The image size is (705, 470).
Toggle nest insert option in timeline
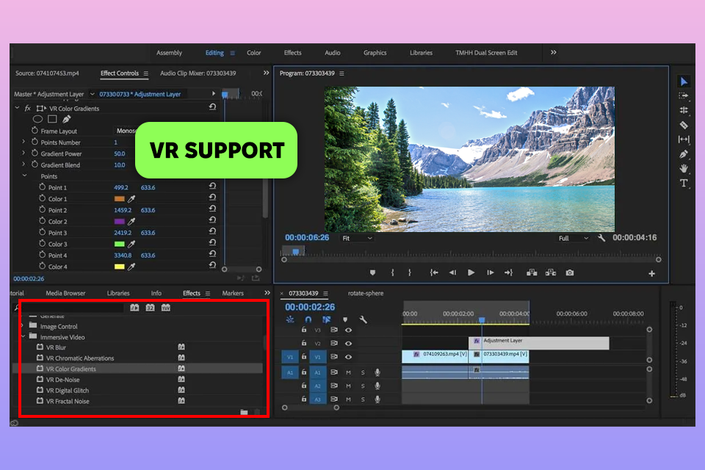click(x=290, y=319)
